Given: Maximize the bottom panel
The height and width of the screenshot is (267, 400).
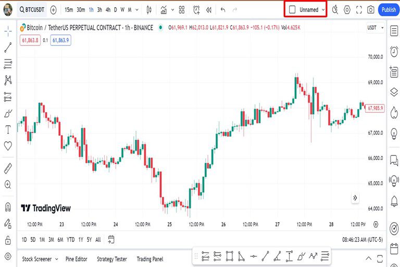Looking at the screenshot, I should (380, 259).
